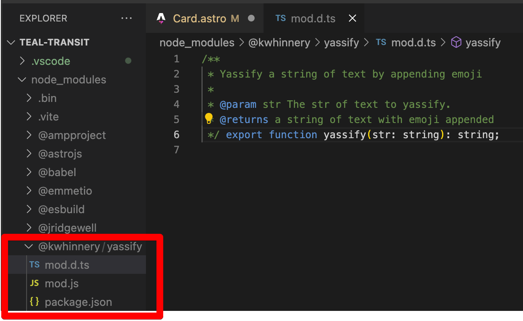Click the JS icon beside mod.js

35,284
